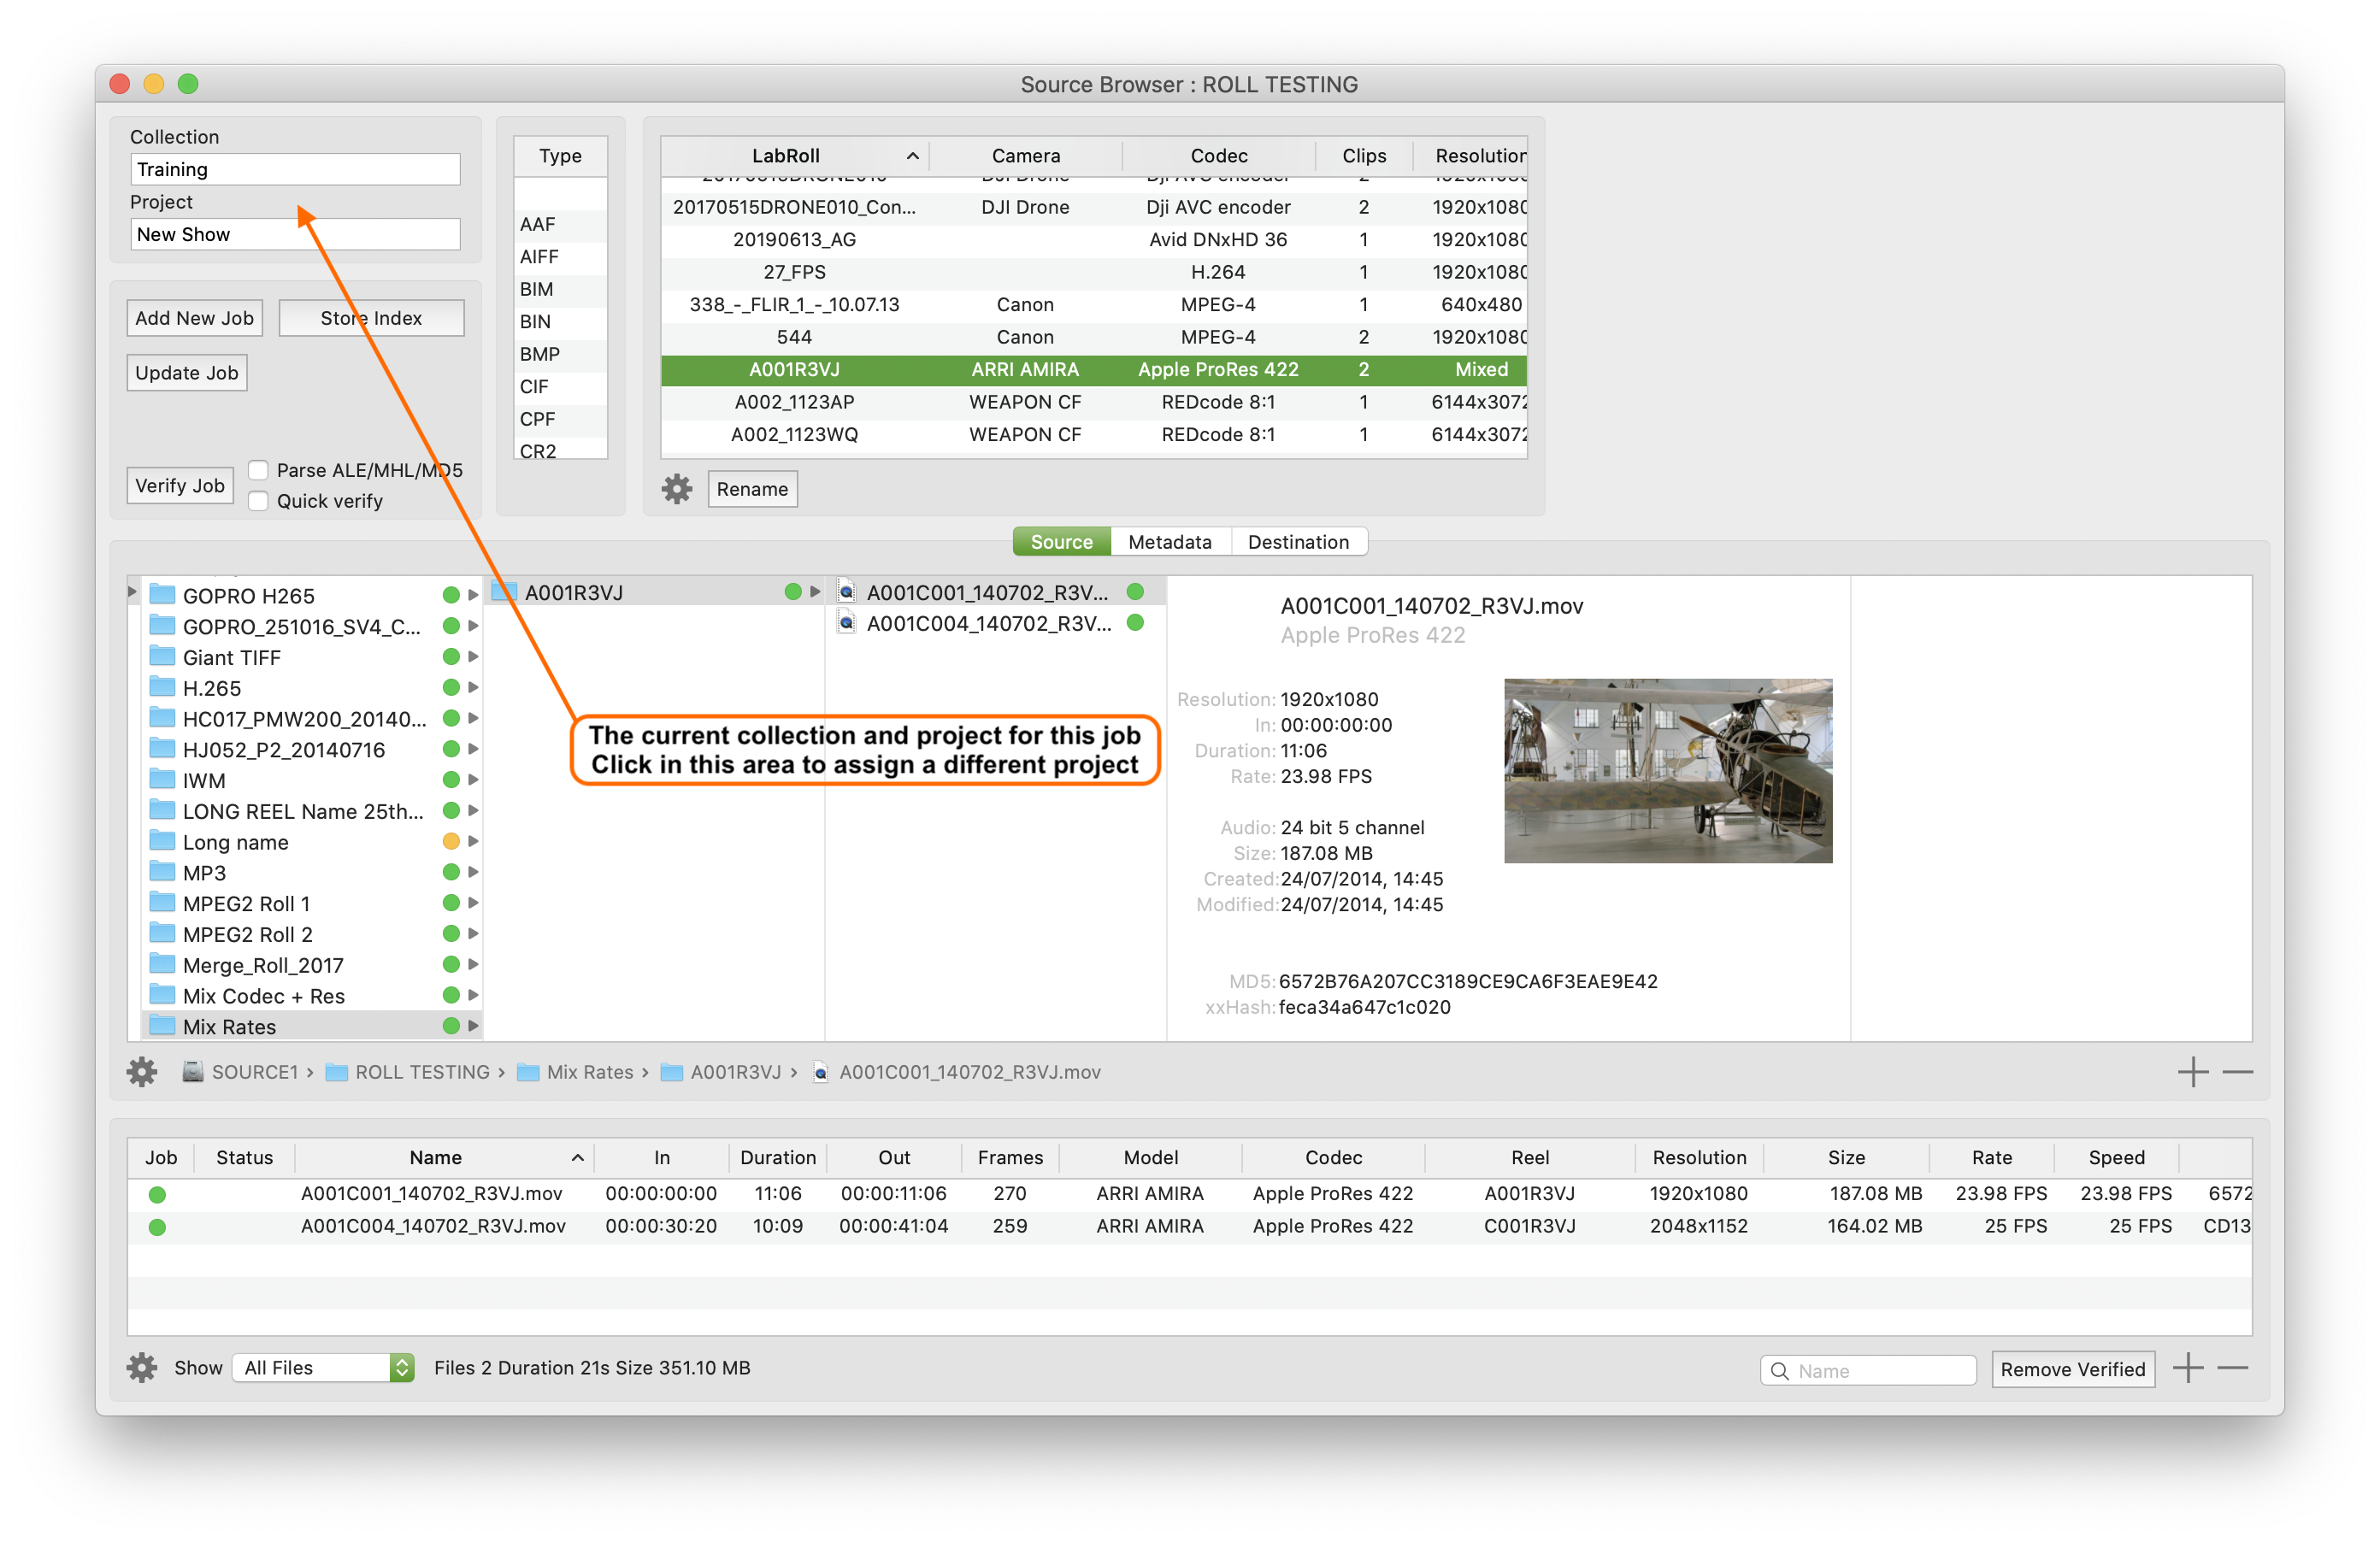This screenshot has height=1542, width=2380.
Task: Open the gear menu next to Show label
Action: (x=142, y=1367)
